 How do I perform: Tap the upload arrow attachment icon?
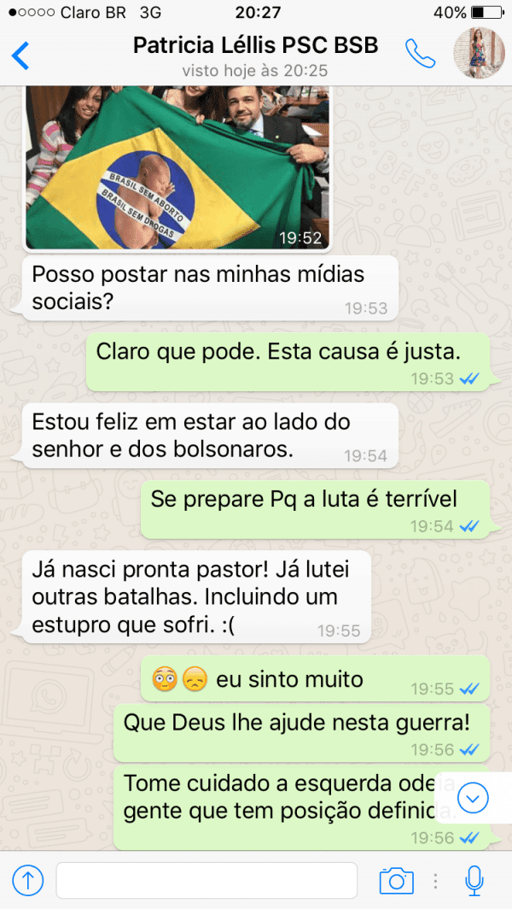point(28,881)
